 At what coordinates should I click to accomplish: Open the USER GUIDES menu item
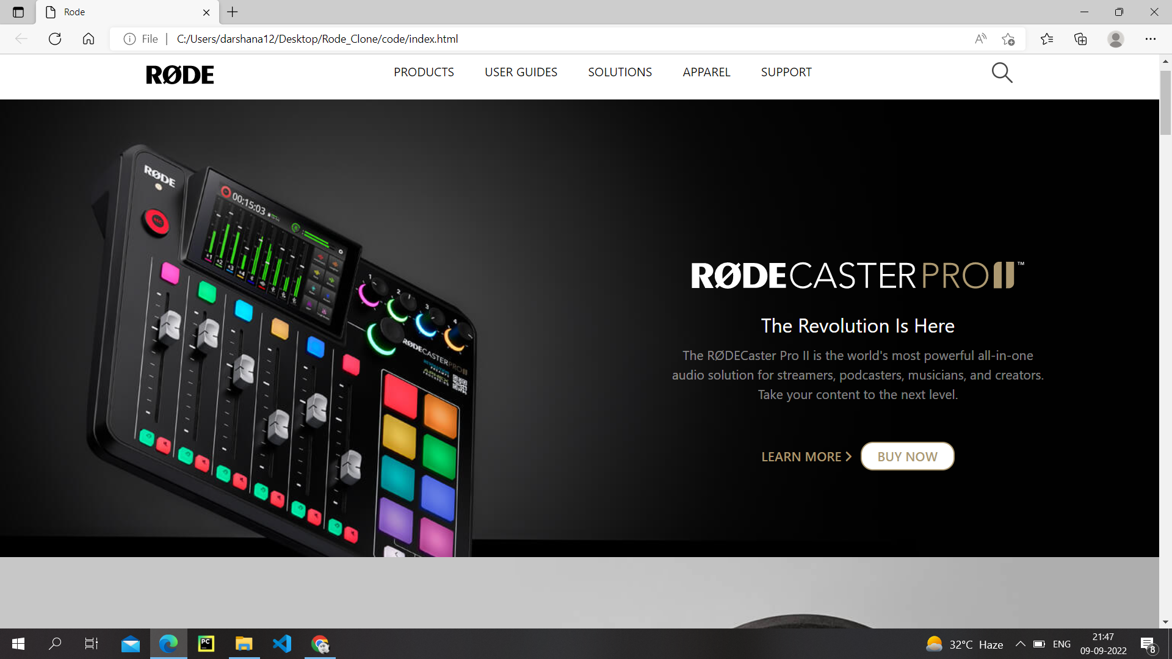point(521,72)
